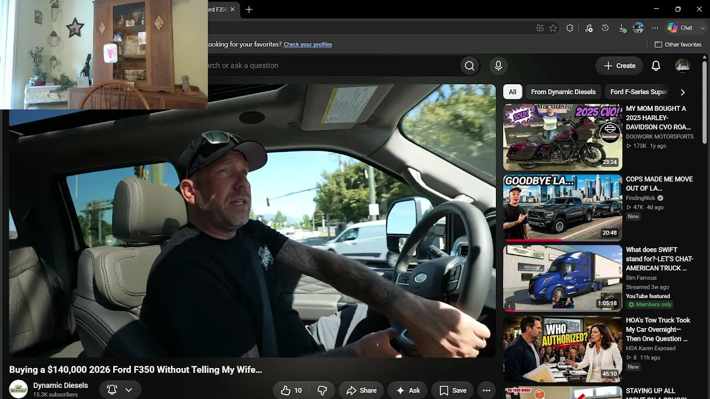Open the Other favorites folder
This screenshot has height=399, width=710.
[678, 44]
